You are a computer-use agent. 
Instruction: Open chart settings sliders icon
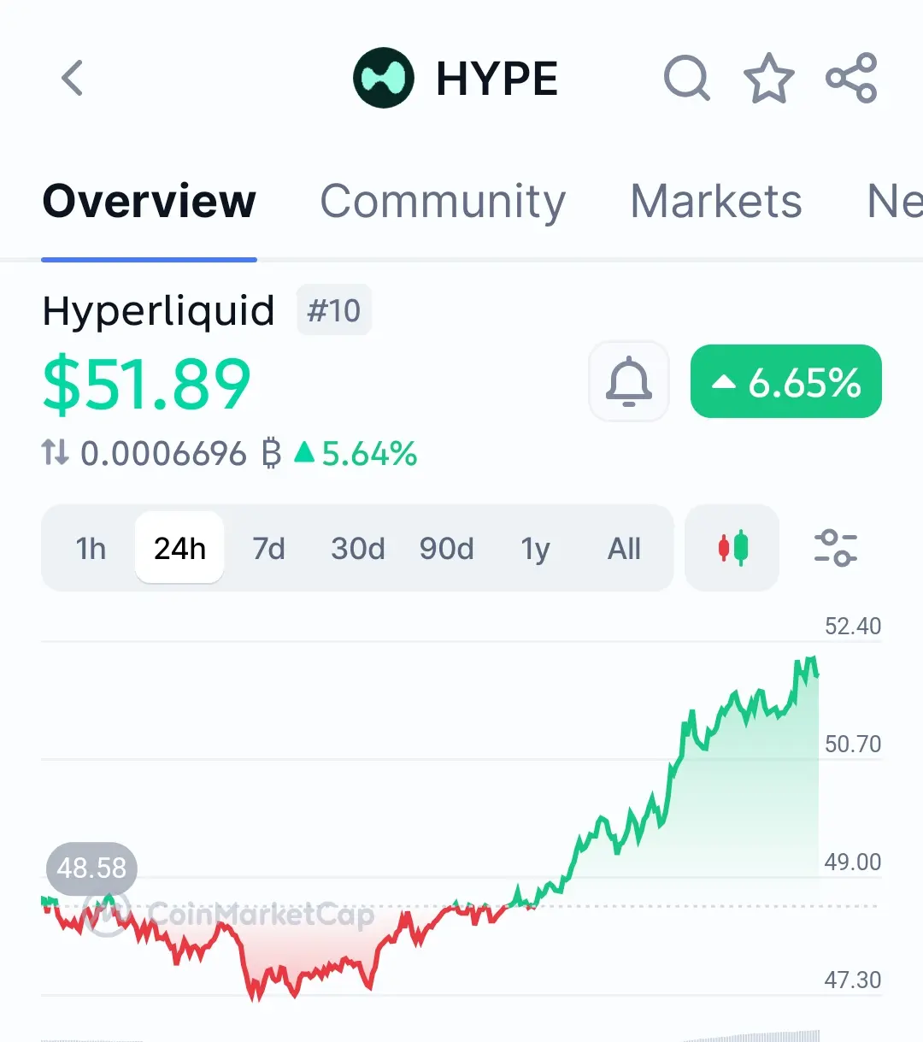tap(835, 548)
